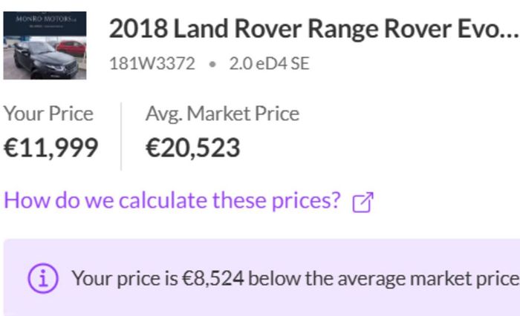Image resolution: width=520 pixels, height=316 pixels.
Task: Click the red car in the thumbnail background
Action: [x=71, y=49]
